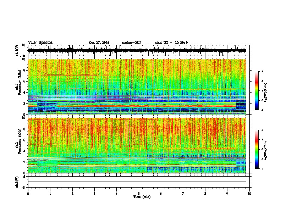Click time axis tick label '1'
The width and height of the screenshot is (281, 217).
click(x=50, y=194)
